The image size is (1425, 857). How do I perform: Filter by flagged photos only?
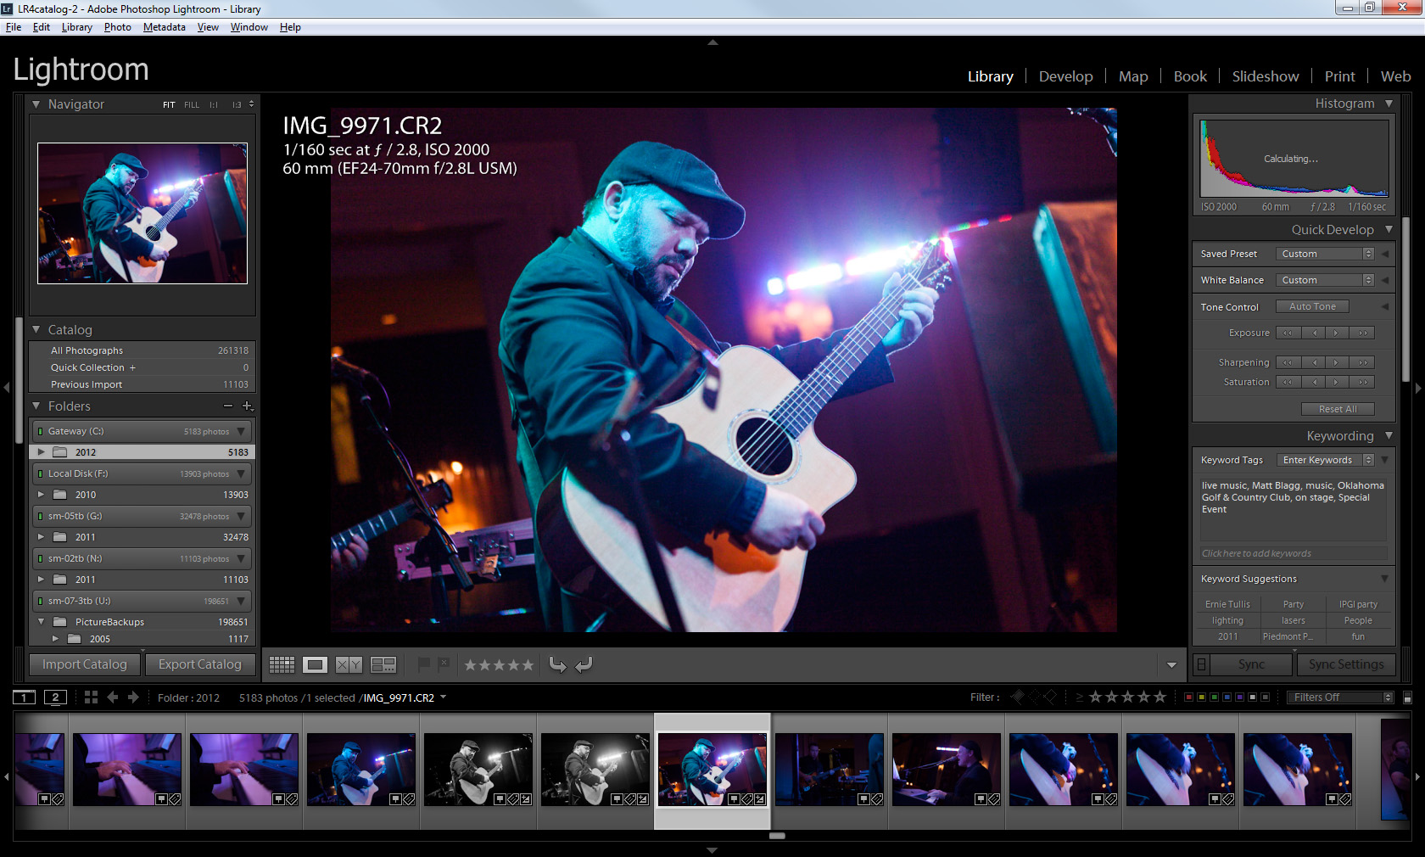(1018, 697)
